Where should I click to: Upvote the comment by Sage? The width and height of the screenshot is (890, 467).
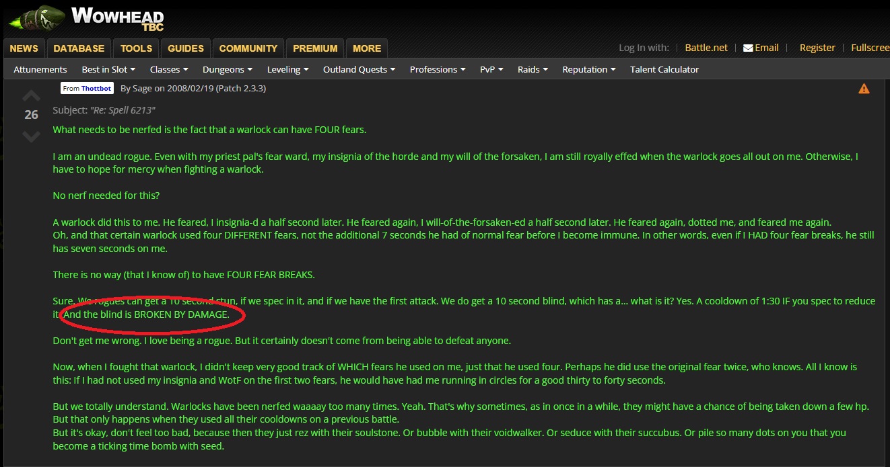tap(32, 95)
